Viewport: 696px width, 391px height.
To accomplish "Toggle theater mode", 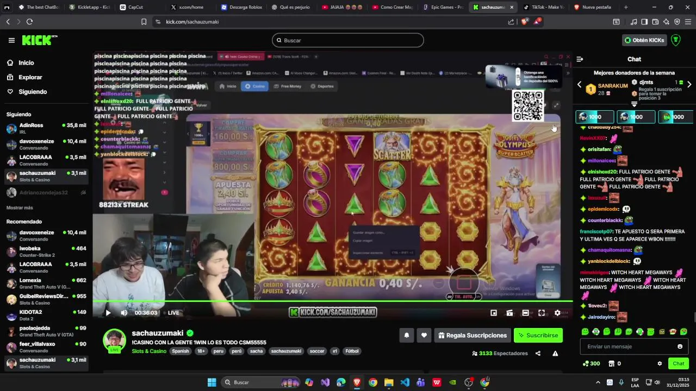I will point(525,313).
